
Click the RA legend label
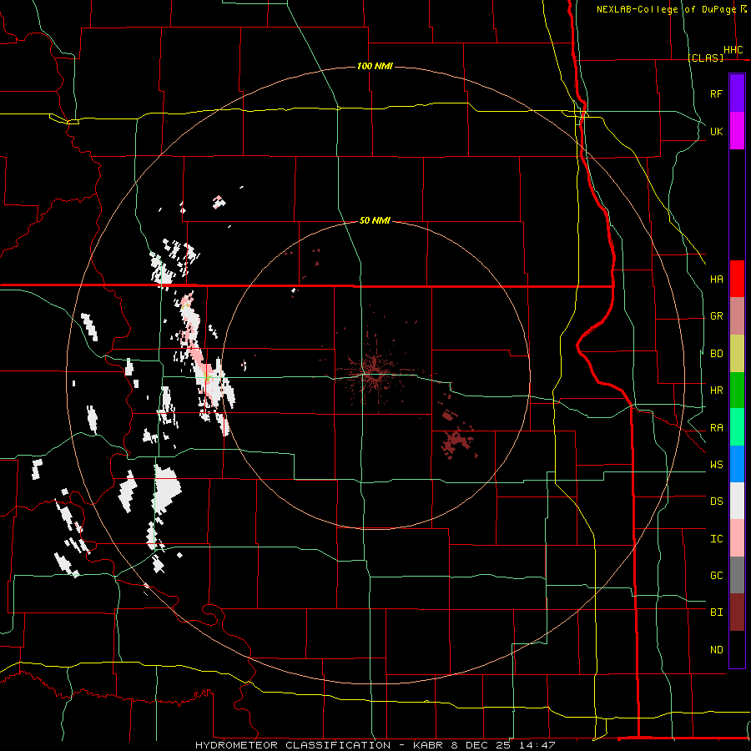point(716,427)
